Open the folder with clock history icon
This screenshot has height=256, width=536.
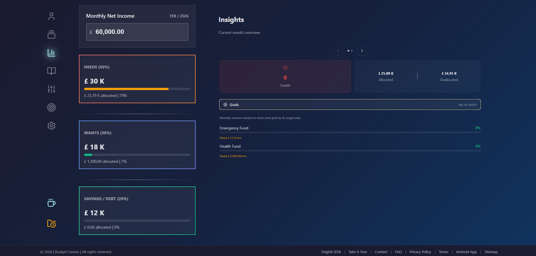point(51,224)
